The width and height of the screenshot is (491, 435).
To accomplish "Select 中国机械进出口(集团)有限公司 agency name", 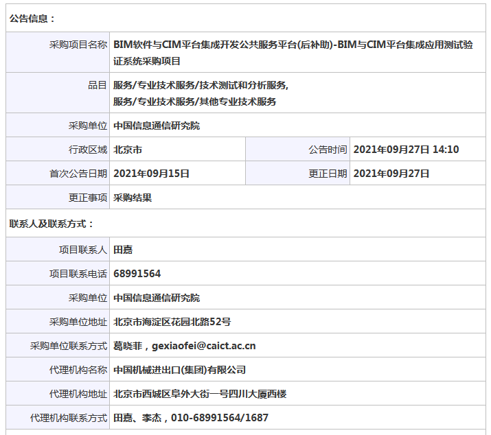I will click(x=179, y=370).
